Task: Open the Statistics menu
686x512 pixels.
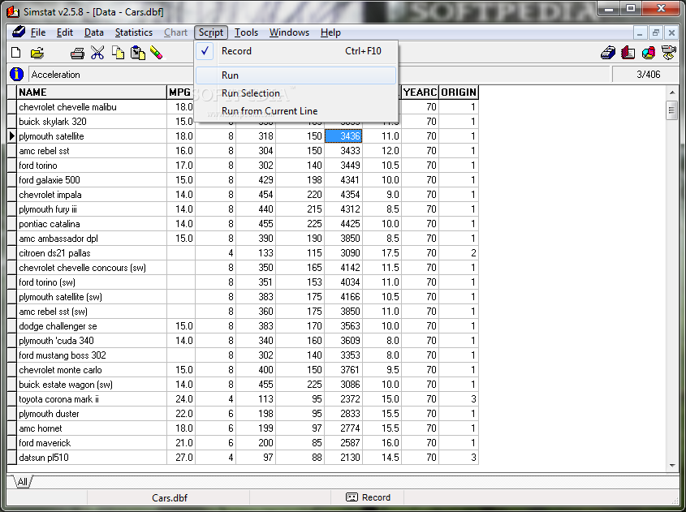Action: coord(133,32)
